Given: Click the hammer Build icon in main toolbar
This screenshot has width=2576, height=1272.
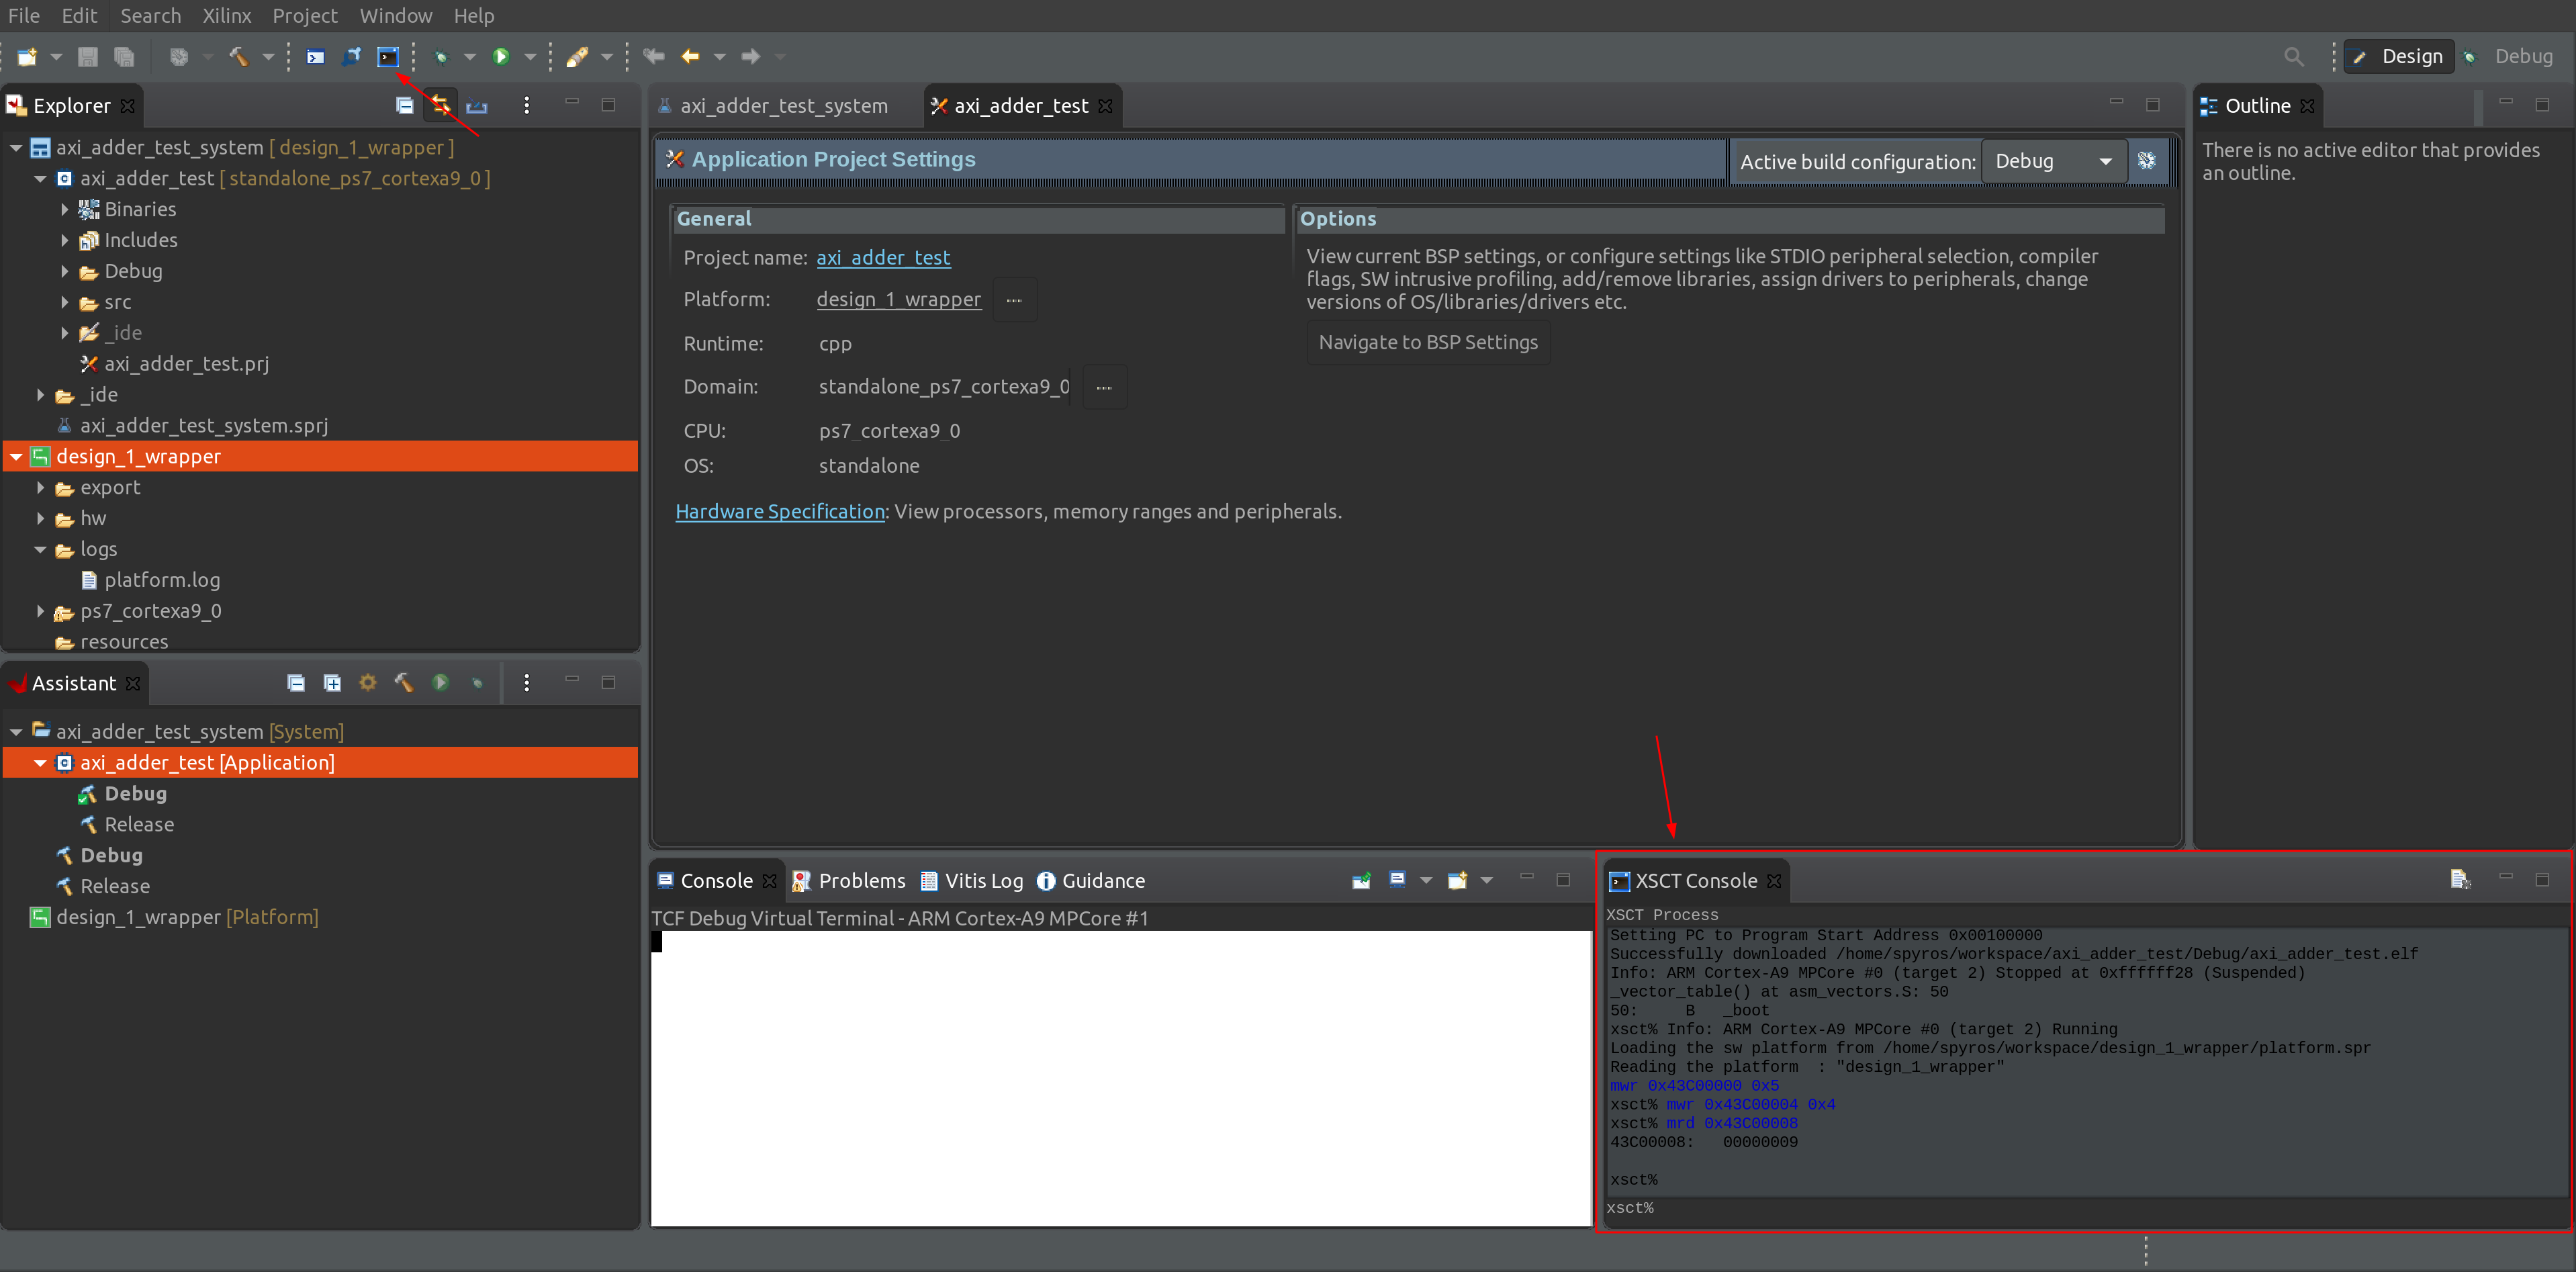Looking at the screenshot, I should tap(238, 56).
